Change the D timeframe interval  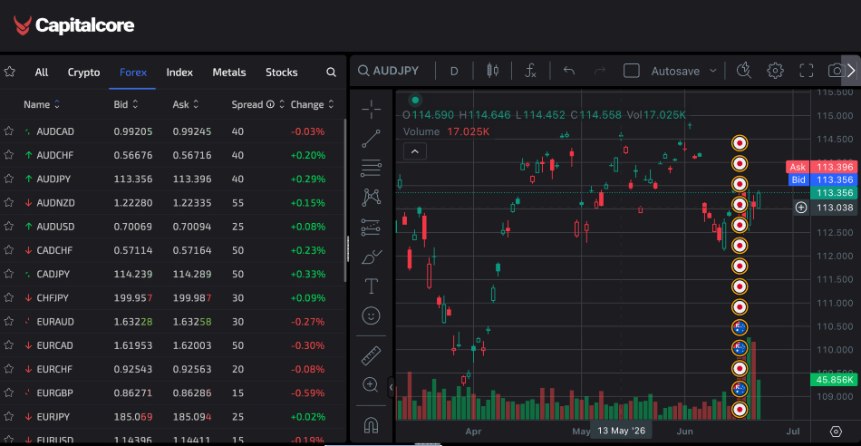tap(454, 71)
